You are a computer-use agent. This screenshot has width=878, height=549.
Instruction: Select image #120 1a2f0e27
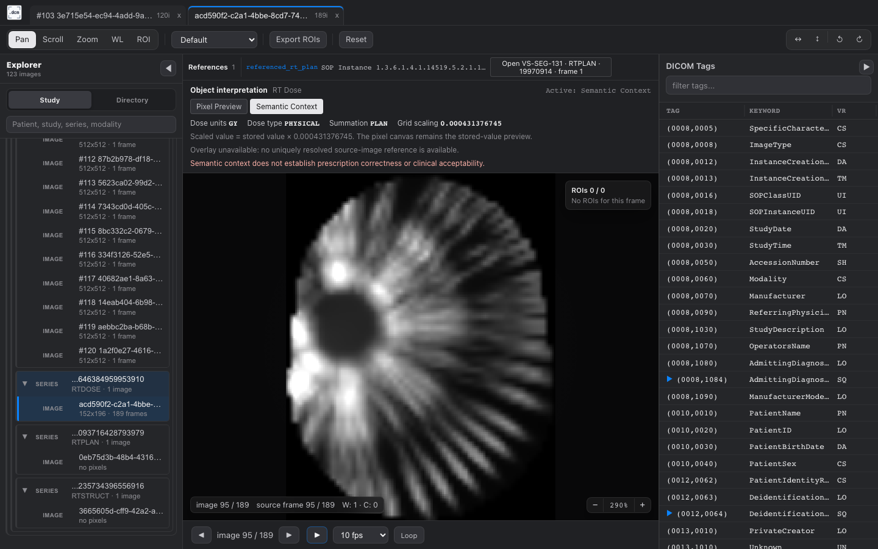pyautogui.click(x=93, y=356)
